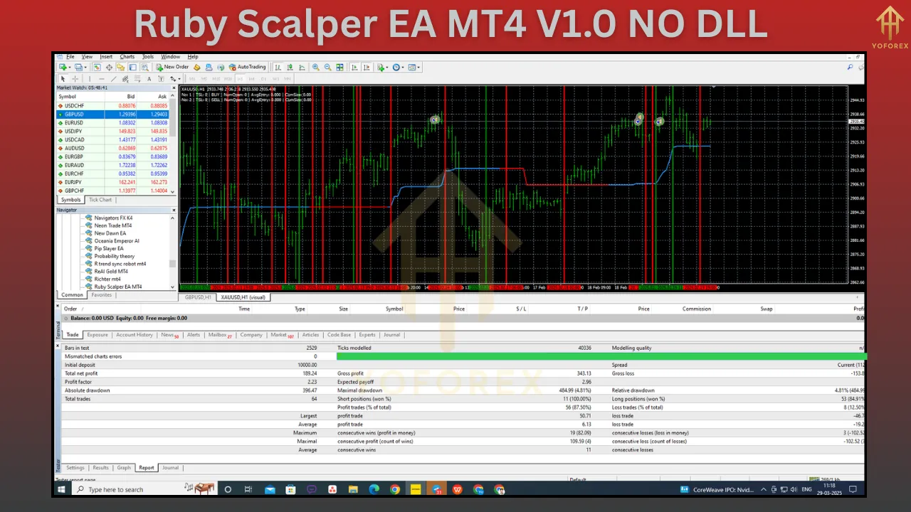Select EURUSD symbol in Market Watch
Image resolution: width=911 pixels, height=512 pixels.
74,122
